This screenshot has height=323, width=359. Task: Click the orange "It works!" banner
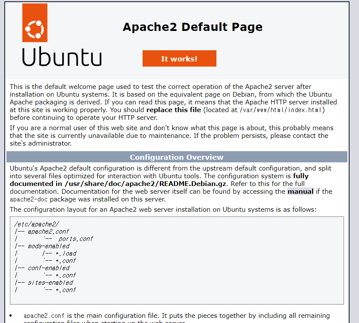coord(179,58)
